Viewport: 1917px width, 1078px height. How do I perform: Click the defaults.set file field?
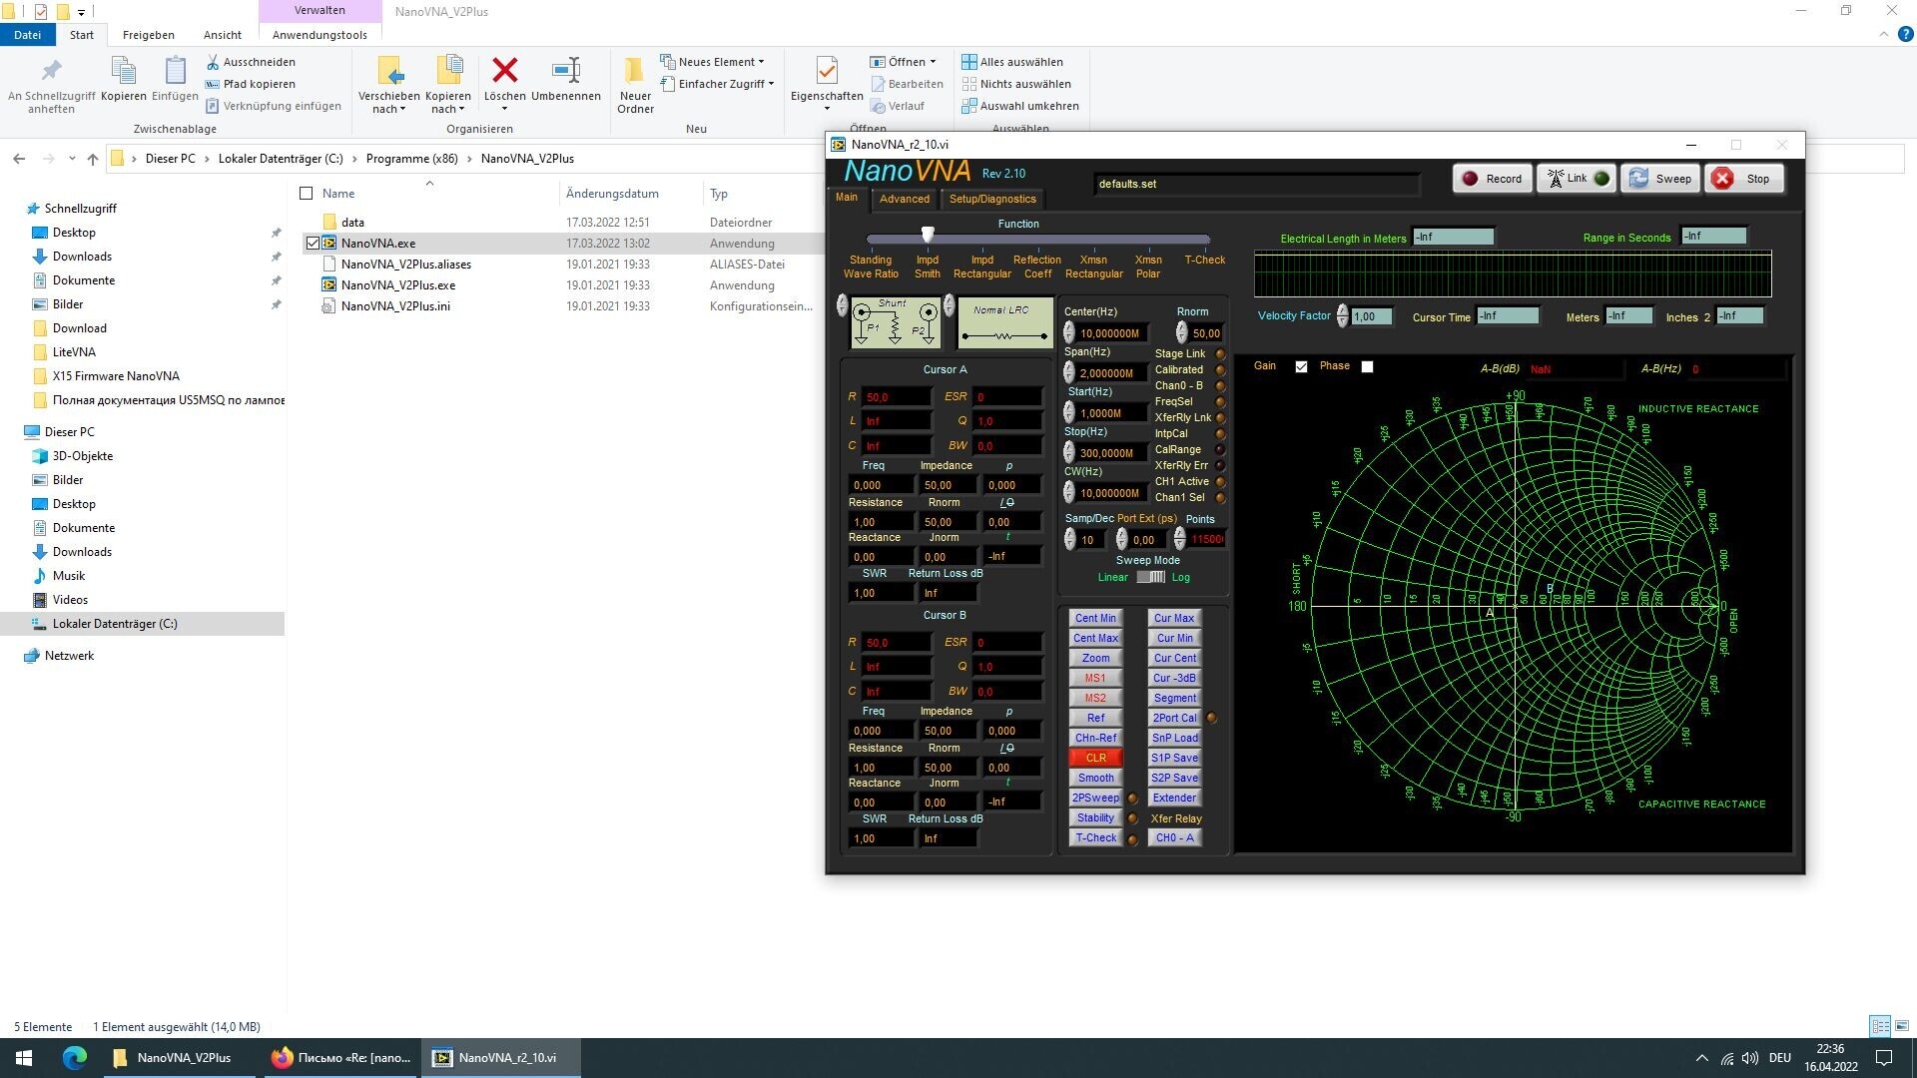coord(1256,184)
